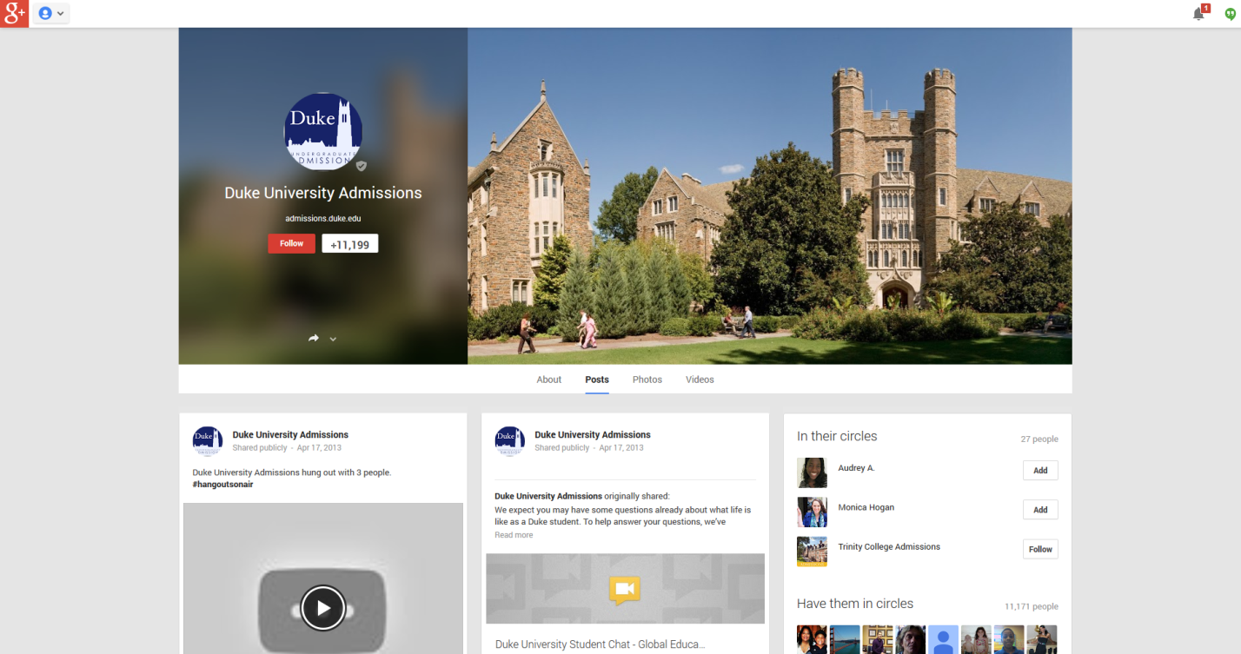
Task: Add Audrey A. to circles
Action: pos(1039,470)
